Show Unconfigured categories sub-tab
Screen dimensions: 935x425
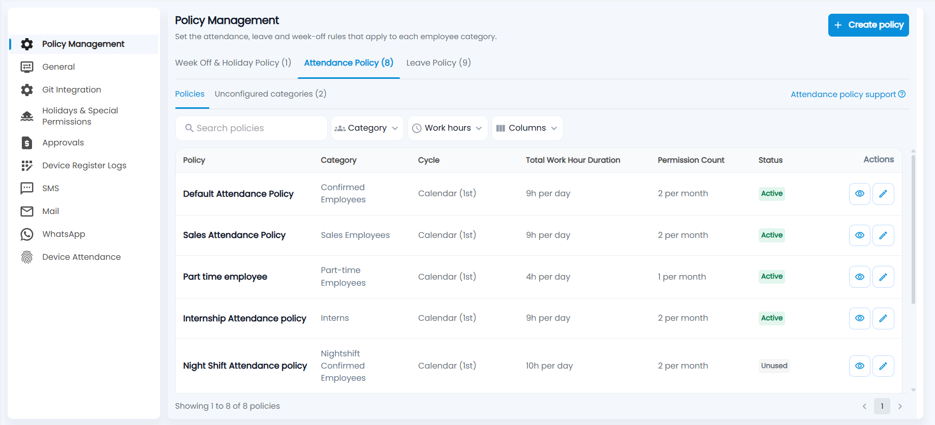pos(270,94)
